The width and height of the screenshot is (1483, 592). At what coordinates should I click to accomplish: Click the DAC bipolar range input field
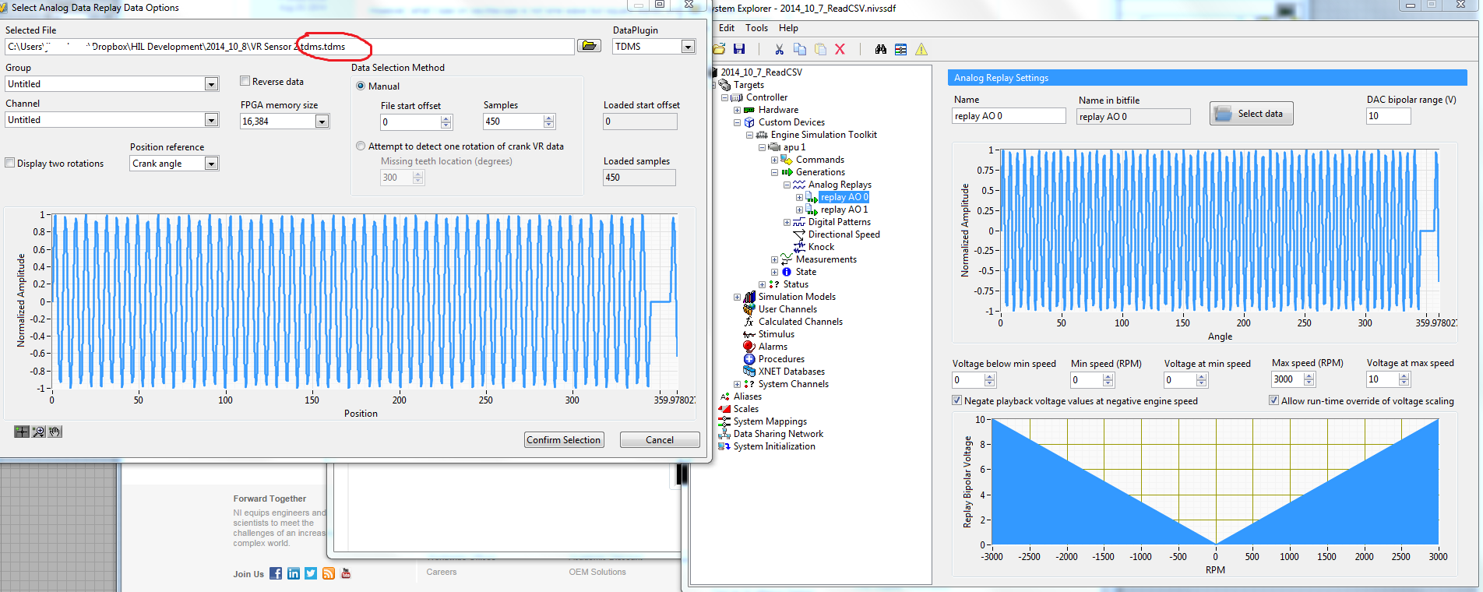[1389, 116]
